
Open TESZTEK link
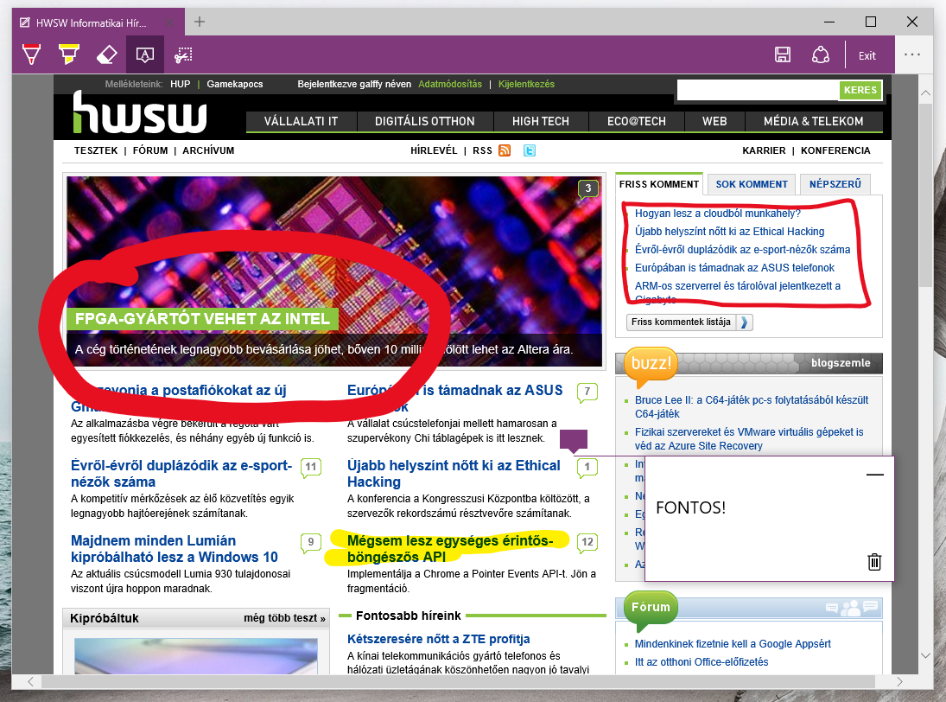pos(96,151)
